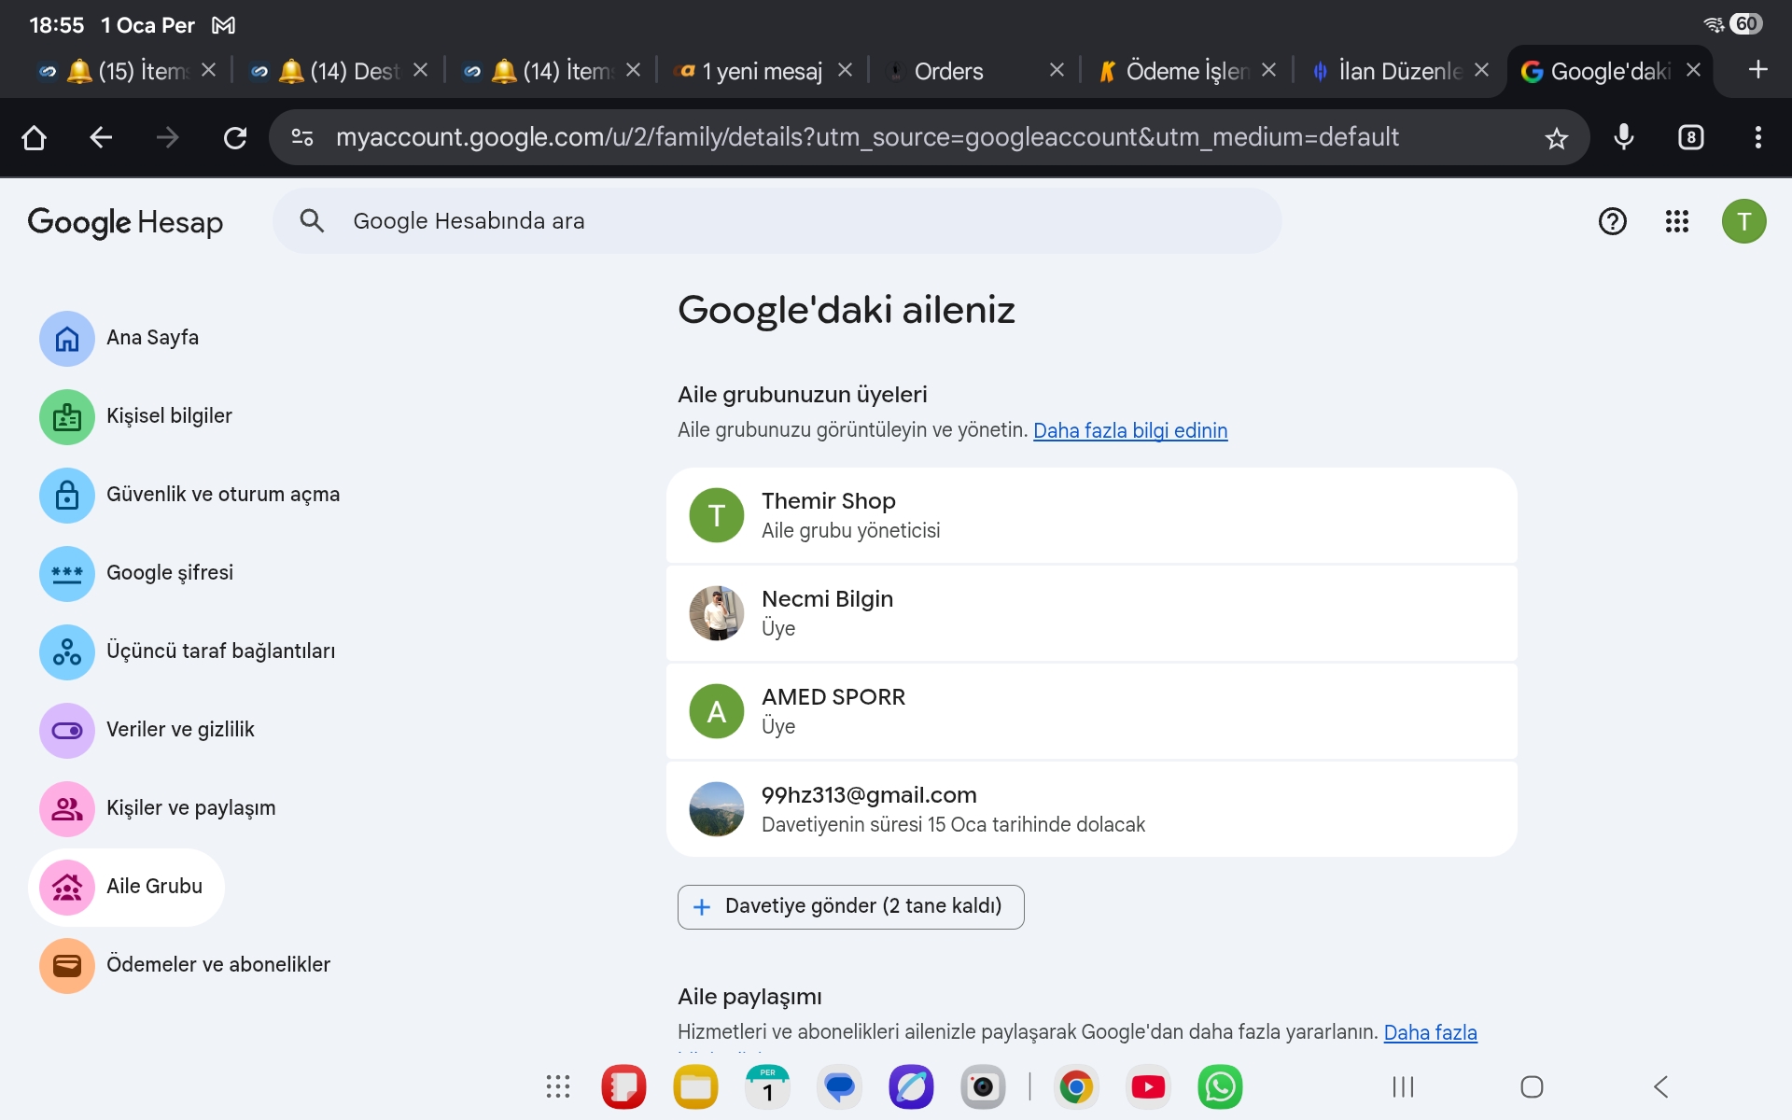Open the account avatar menu
Image resolution: width=1792 pixels, height=1120 pixels.
[x=1743, y=221]
